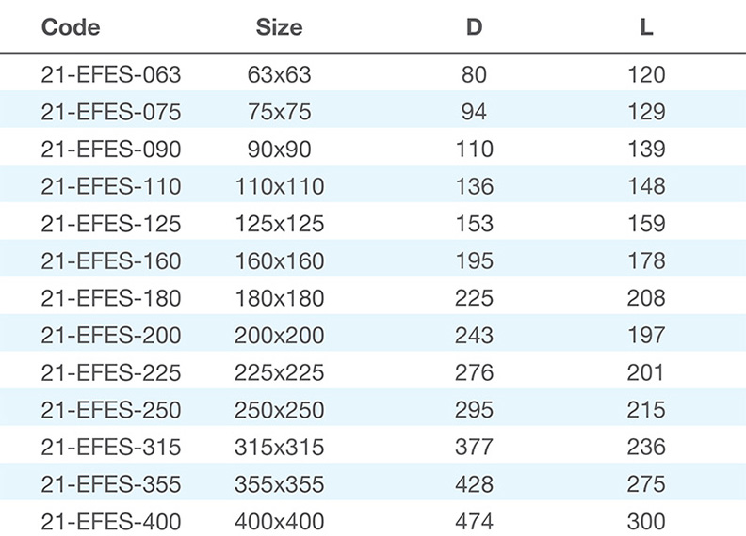Click D value 195 cell
Image resolution: width=746 pixels, height=536 pixels.
point(474,260)
